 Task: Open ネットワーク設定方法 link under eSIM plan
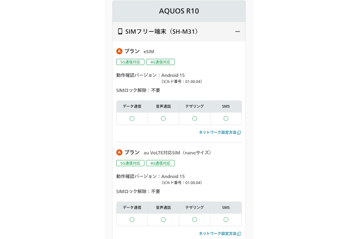point(218,132)
